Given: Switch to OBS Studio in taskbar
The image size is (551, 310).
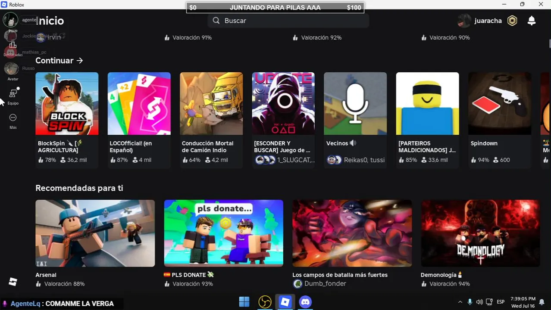Looking at the screenshot, I should tap(265, 302).
